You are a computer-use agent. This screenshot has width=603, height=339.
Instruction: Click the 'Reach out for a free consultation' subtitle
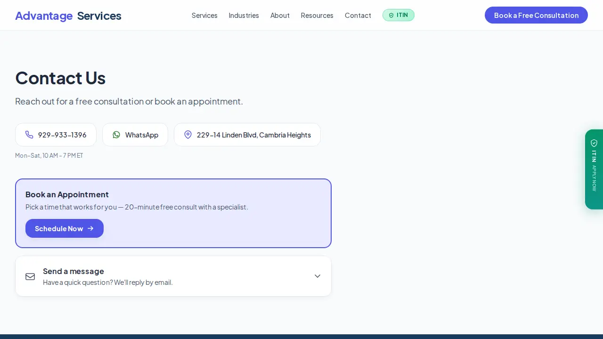point(129,101)
